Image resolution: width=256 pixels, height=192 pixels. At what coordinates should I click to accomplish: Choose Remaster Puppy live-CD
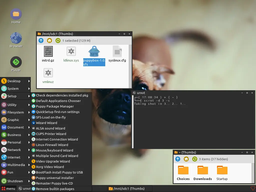pos(61,183)
